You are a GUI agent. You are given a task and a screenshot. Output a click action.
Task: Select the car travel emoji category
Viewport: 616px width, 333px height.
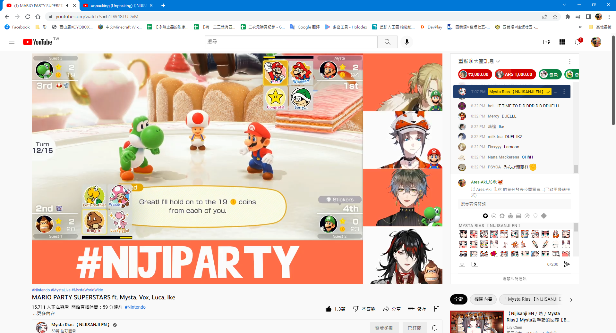pyautogui.click(x=519, y=216)
